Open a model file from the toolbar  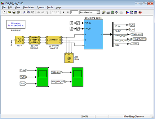[x=9, y=12]
